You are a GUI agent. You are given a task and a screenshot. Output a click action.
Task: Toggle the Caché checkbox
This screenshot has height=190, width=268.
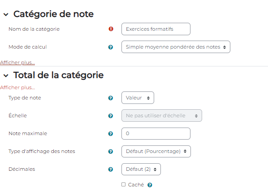point(123,184)
